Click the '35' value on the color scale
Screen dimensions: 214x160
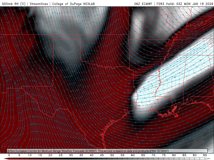coord(81,155)
